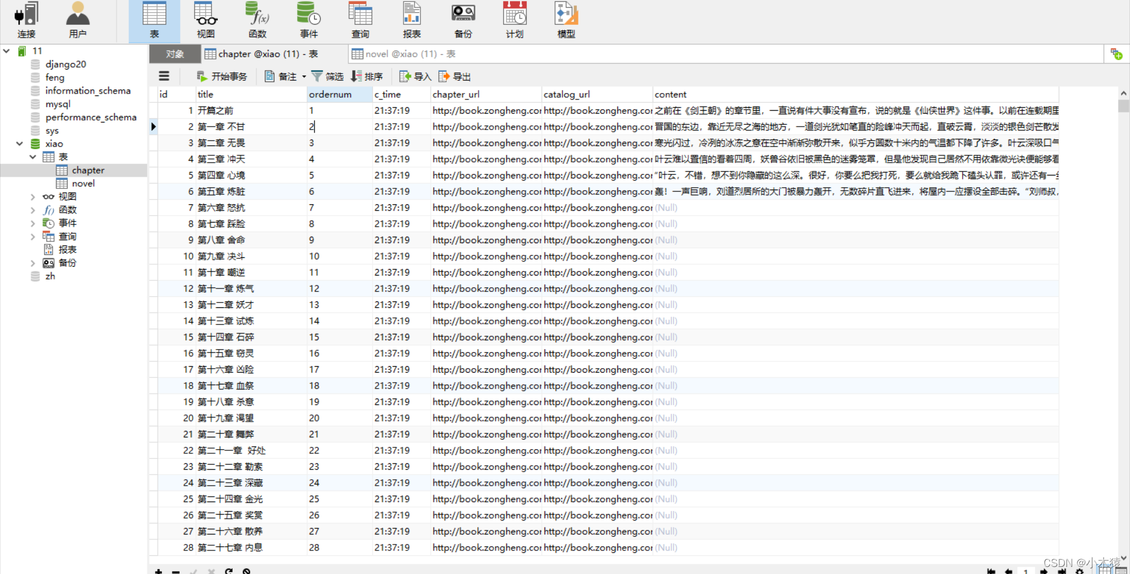Viewport: 1130px width, 574px height.
Task: Open the 函数 (Function) toolbar section
Action: pyautogui.click(x=257, y=21)
